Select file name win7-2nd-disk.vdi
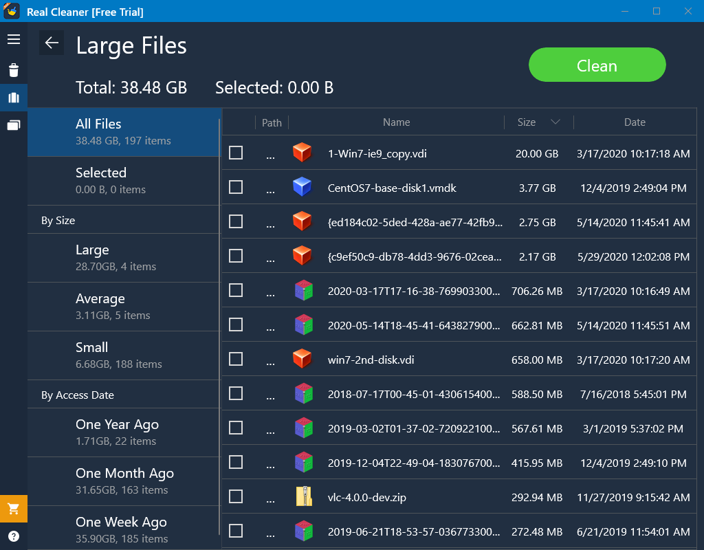The image size is (704, 550). pos(371,360)
